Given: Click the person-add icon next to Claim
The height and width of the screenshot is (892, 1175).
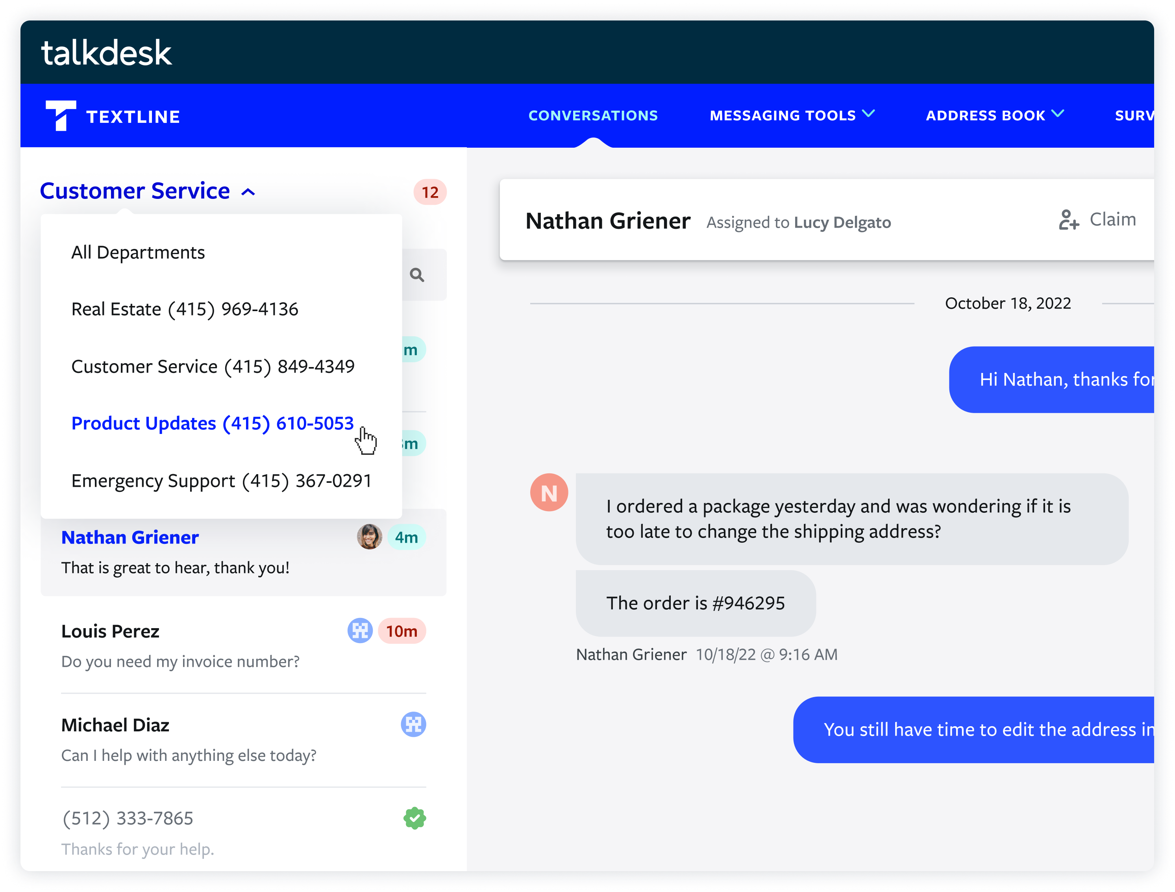Looking at the screenshot, I should [1068, 220].
